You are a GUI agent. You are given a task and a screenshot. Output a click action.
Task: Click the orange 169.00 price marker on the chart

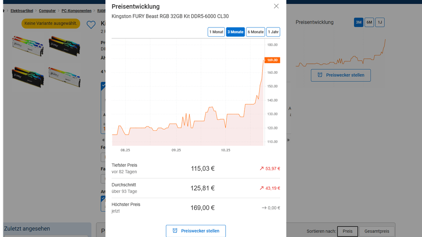(x=272, y=60)
